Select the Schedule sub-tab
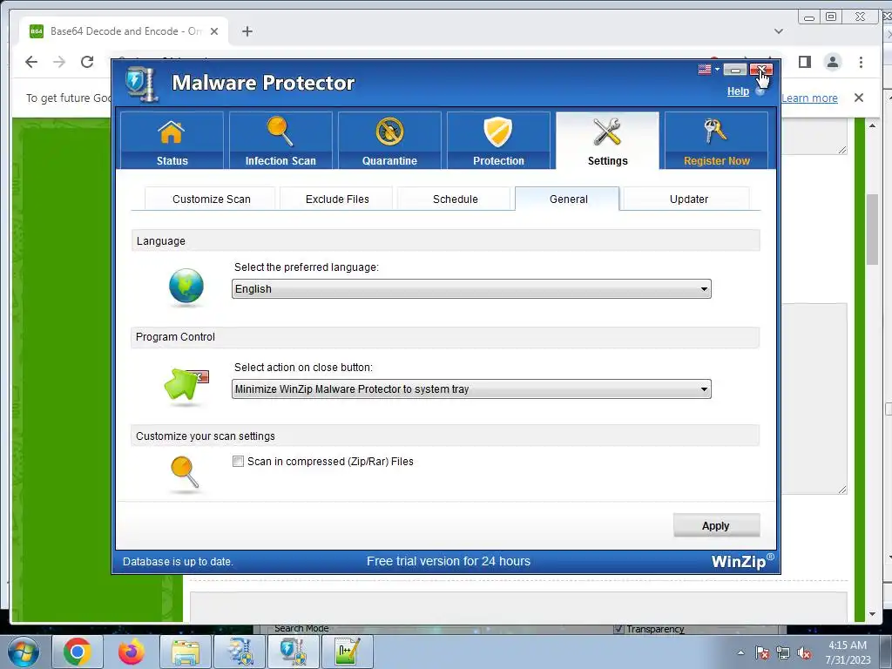 point(455,199)
